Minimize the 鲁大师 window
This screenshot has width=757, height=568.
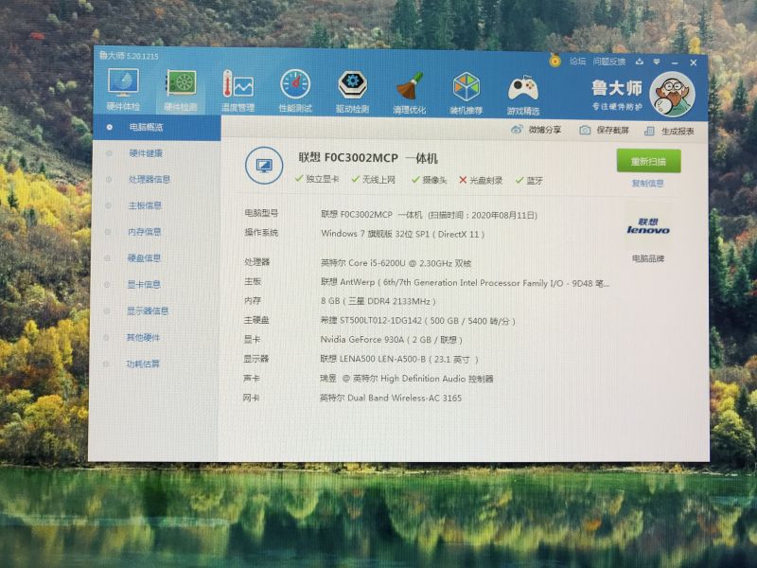coord(675,62)
